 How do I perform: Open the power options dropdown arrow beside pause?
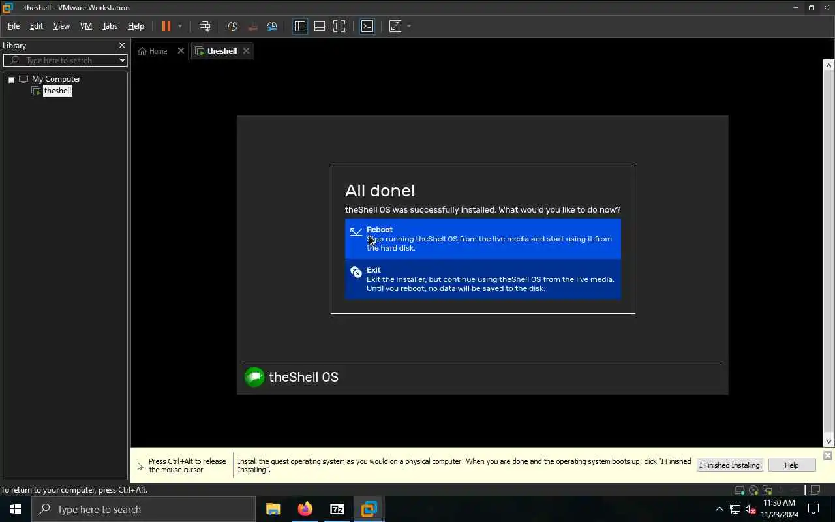click(180, 26)
